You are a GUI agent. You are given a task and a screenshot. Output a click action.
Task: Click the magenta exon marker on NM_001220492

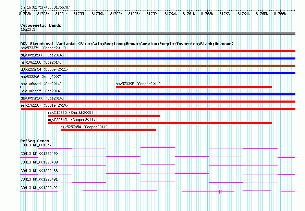pos(220,192)
